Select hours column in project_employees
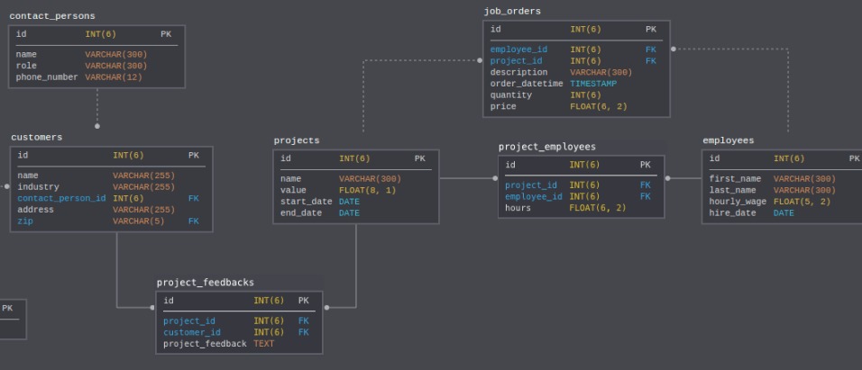This screenshot has height=370, width=862. tap(518, 208)
